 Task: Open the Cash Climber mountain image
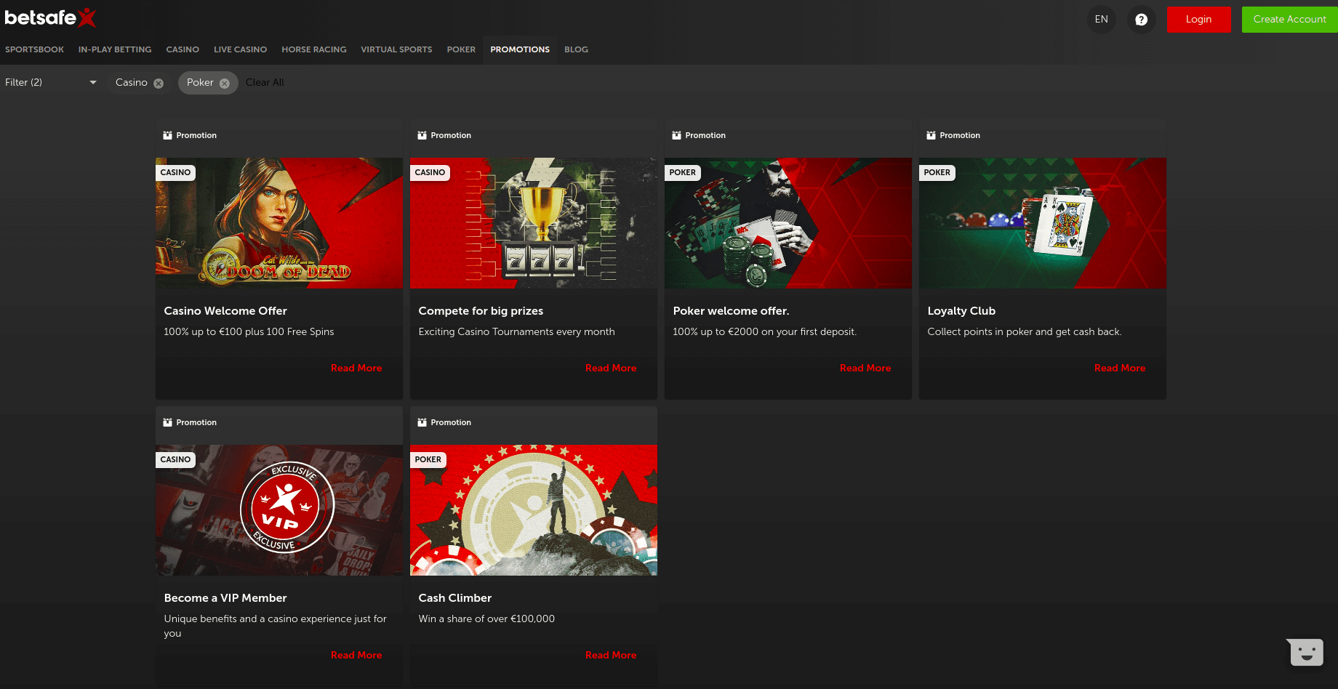click(534, 510)
